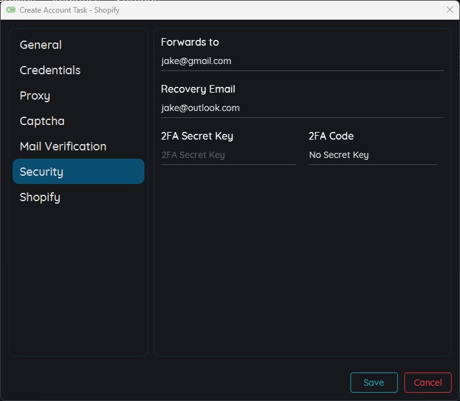
Task: Click the 2FA Secret Key input box
Action: pyautogui.click(x=228, y=155)
